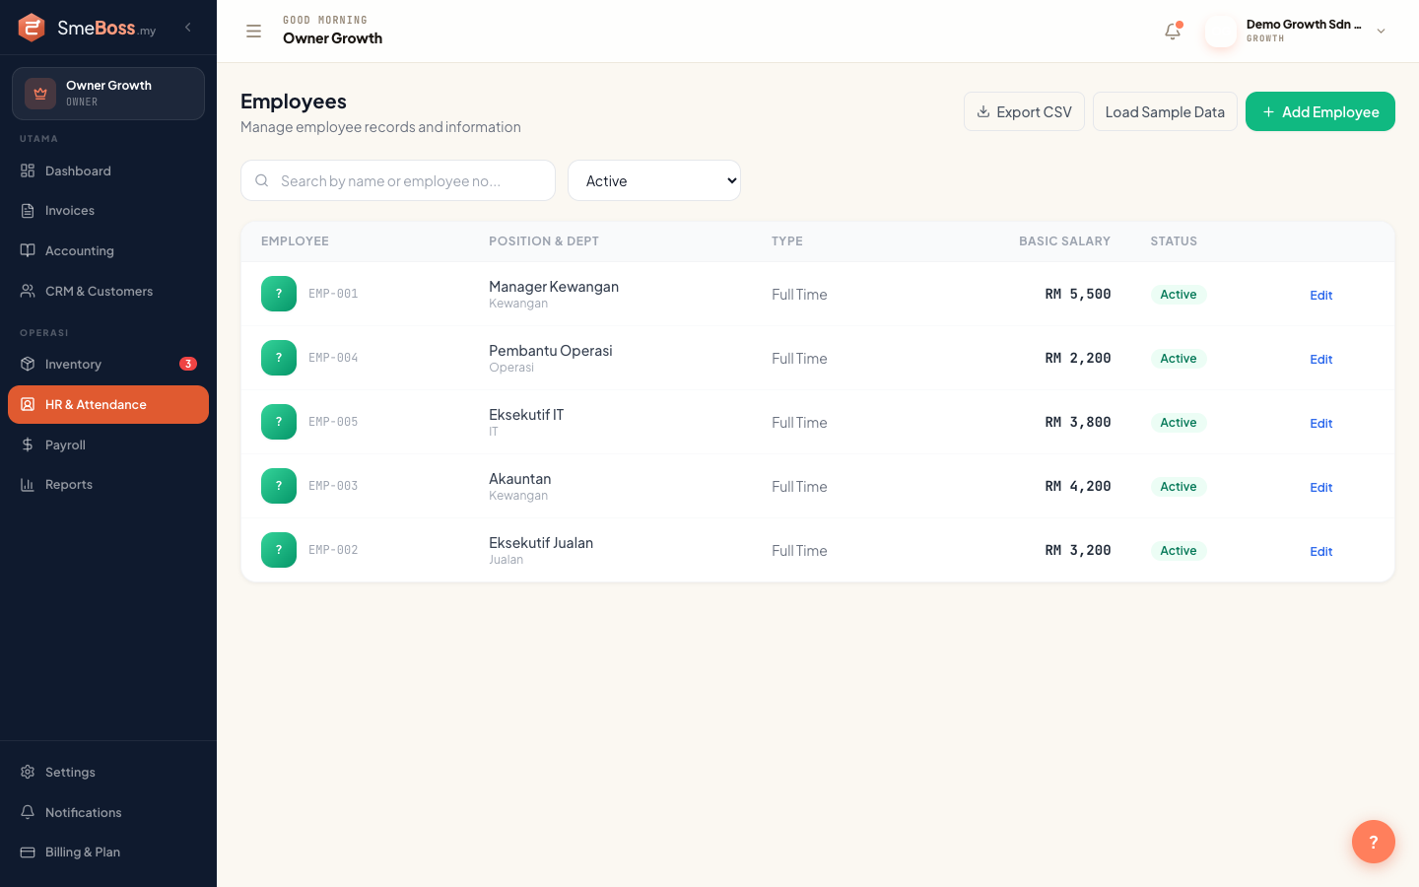Click the avatar for EMP-004

(279, 358)
